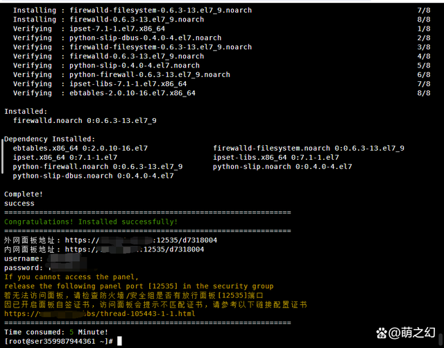Image resolution: width=444 pixels, height=348 pixels.
Task: Open the thread-105443-1-1.html link
Action: (100, 314)
